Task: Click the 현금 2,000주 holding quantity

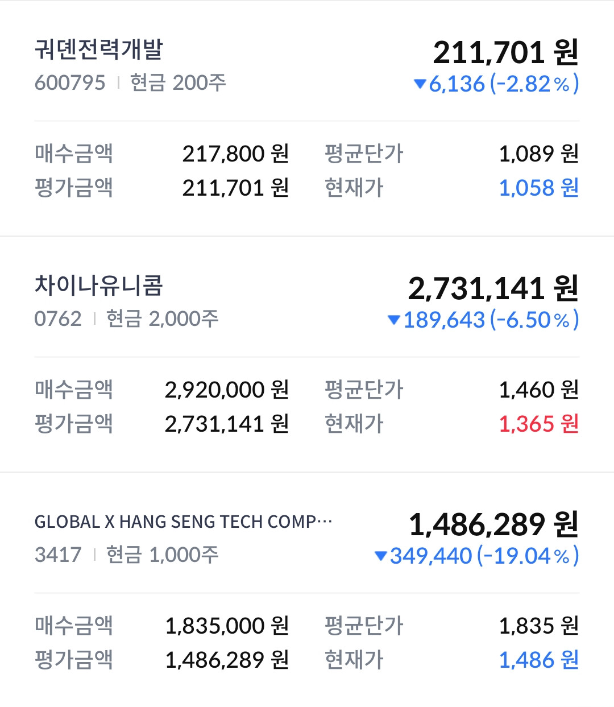Action: 163,319
